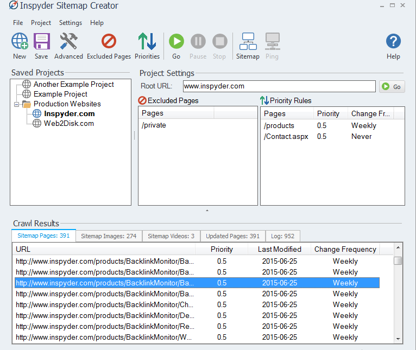Click the New project globe icon
This screenshot has height=350, width=416.
[x=20, y=42]
